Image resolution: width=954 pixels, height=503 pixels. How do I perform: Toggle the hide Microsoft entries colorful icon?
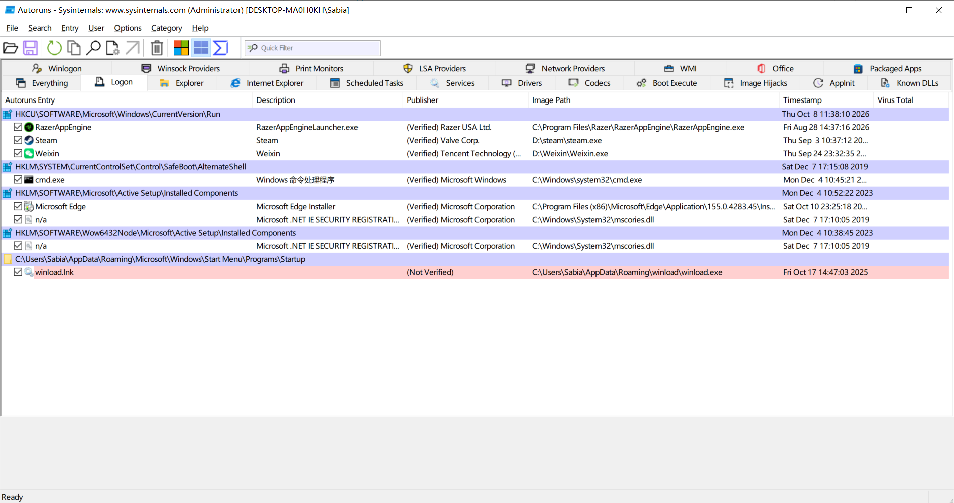coord(181,48)
